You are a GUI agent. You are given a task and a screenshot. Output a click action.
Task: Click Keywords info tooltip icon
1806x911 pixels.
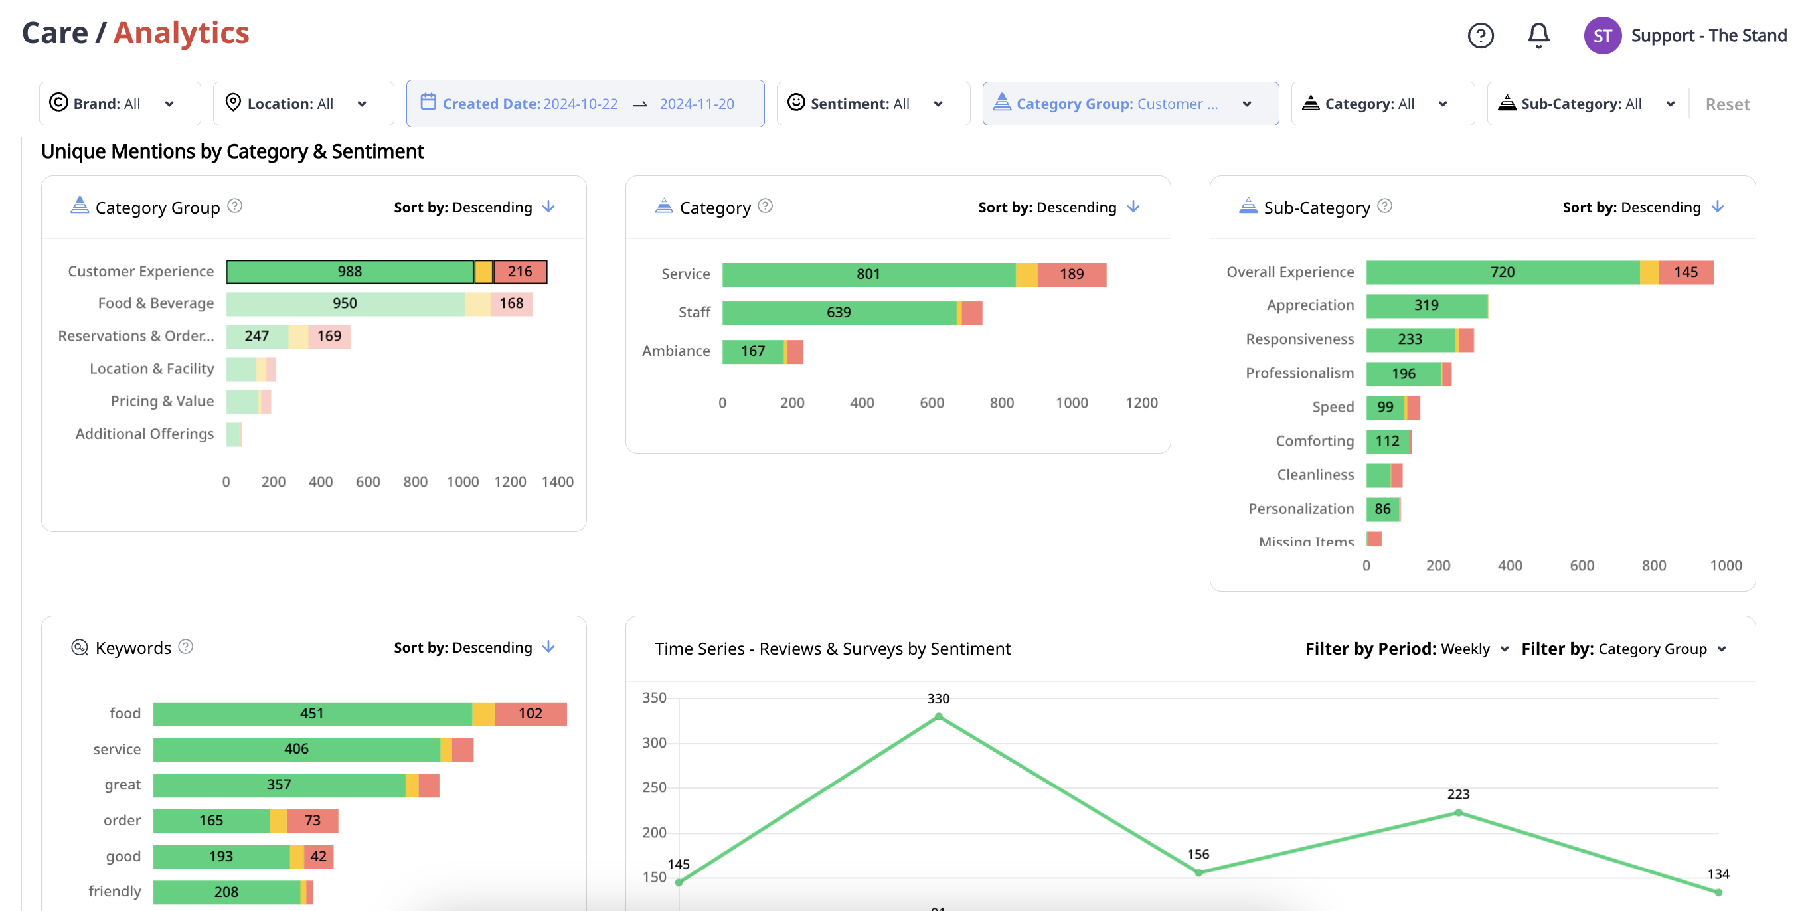[185, 647]
